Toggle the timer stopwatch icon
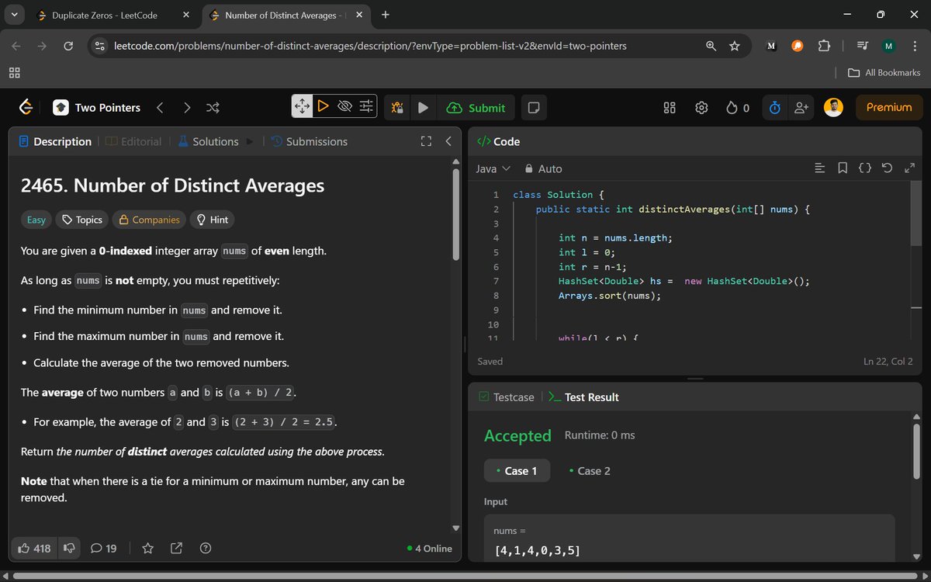This screenshot has width=931, height=582. click(774, 108)
